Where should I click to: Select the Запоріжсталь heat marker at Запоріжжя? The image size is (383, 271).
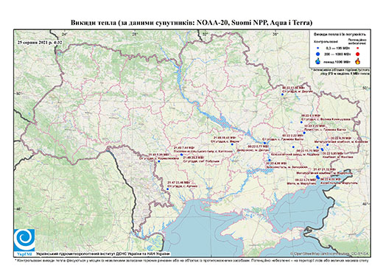(x=270, y=160)
